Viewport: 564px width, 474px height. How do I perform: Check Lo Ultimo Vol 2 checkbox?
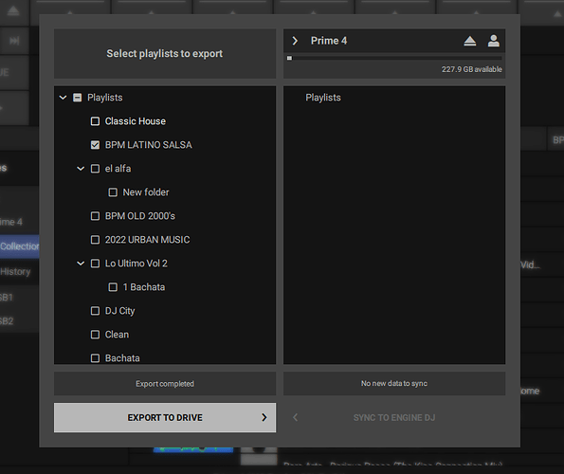pyautogui.click(x=95, y=264)
